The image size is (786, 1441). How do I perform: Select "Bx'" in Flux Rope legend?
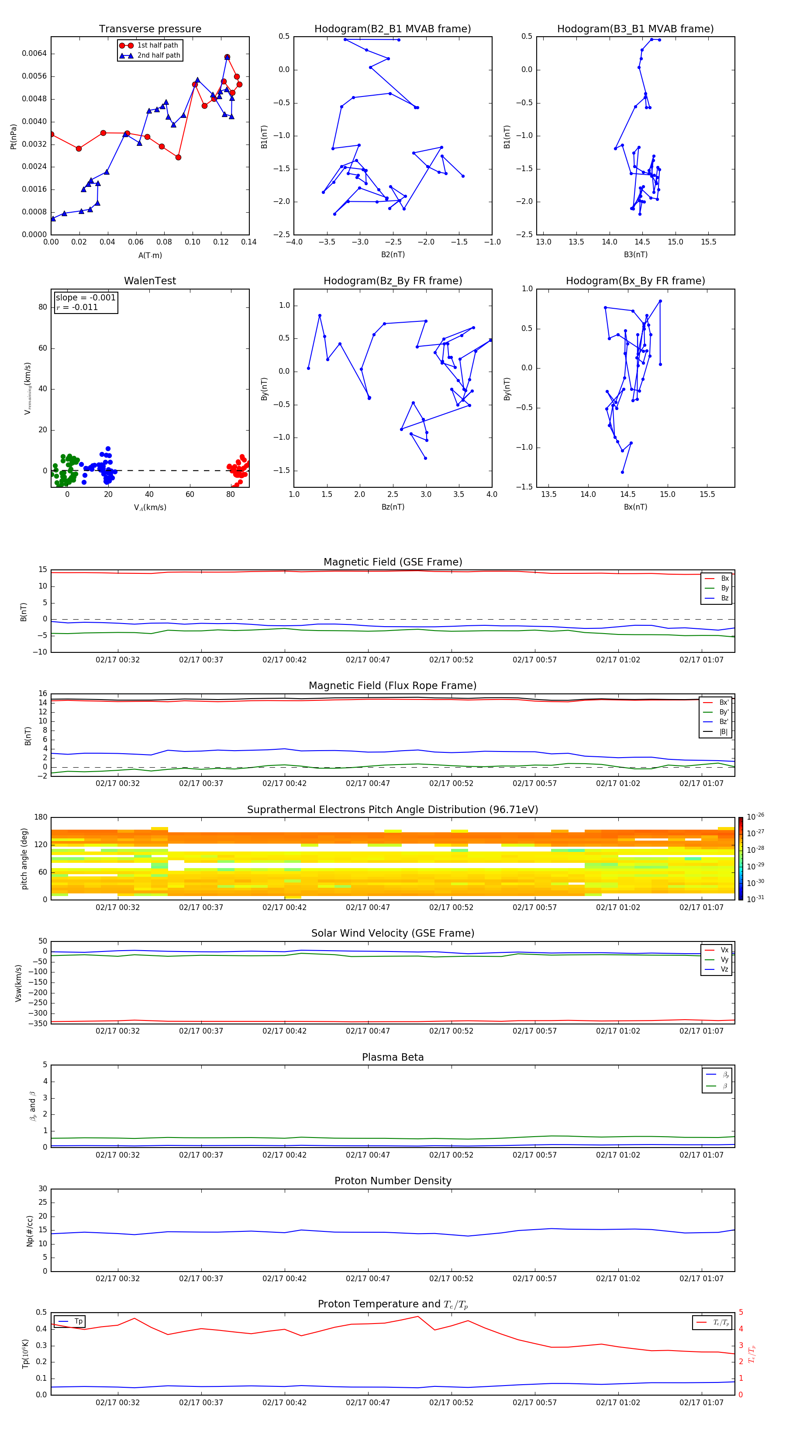[716, 703]
